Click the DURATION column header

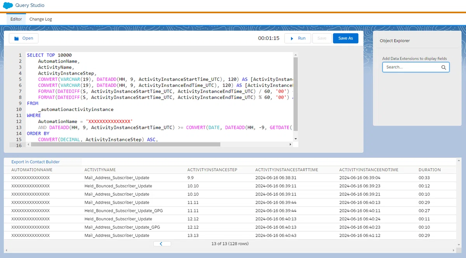(429, 170)
